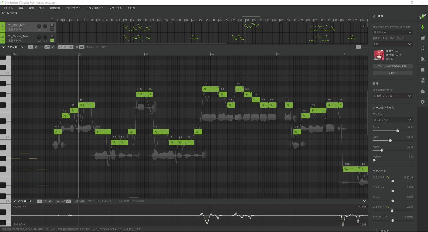
Task: Click the swap EDIT/DISP arrows icon
Action: pyautogui.click(x=121, y=201)
